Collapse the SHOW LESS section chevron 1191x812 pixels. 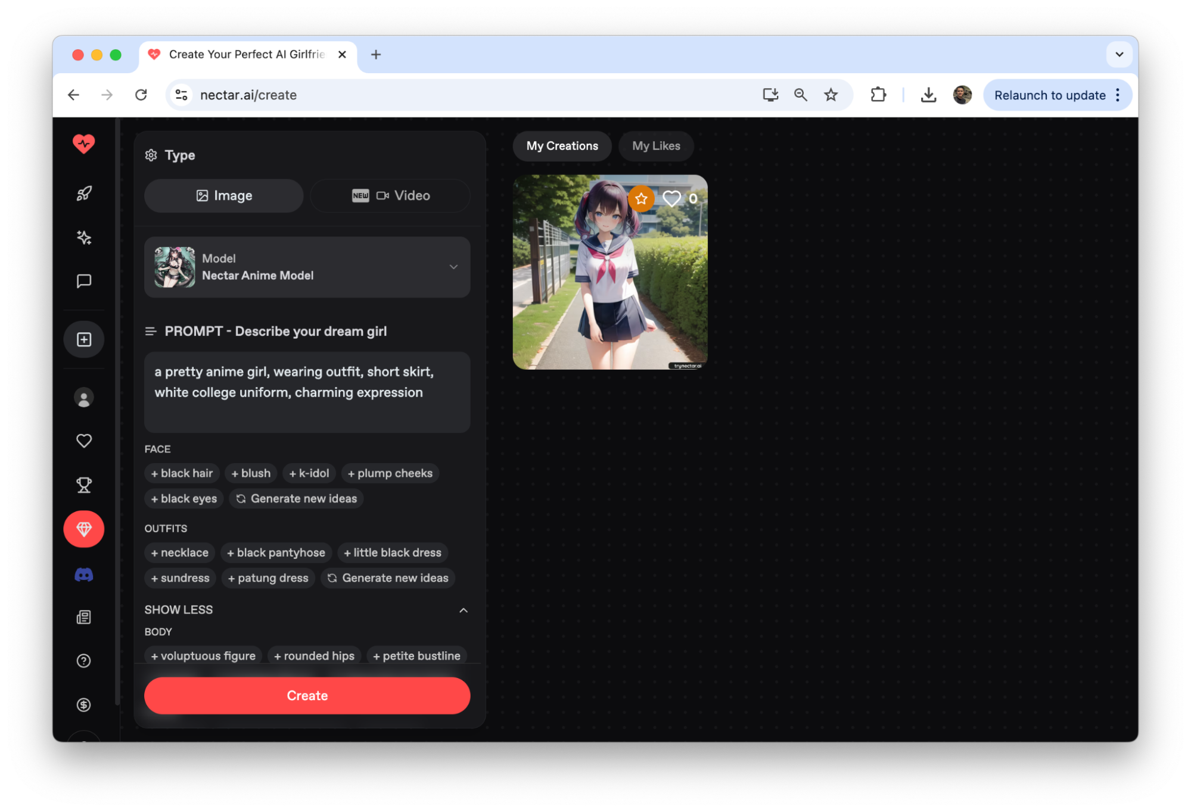pos(463,610)
